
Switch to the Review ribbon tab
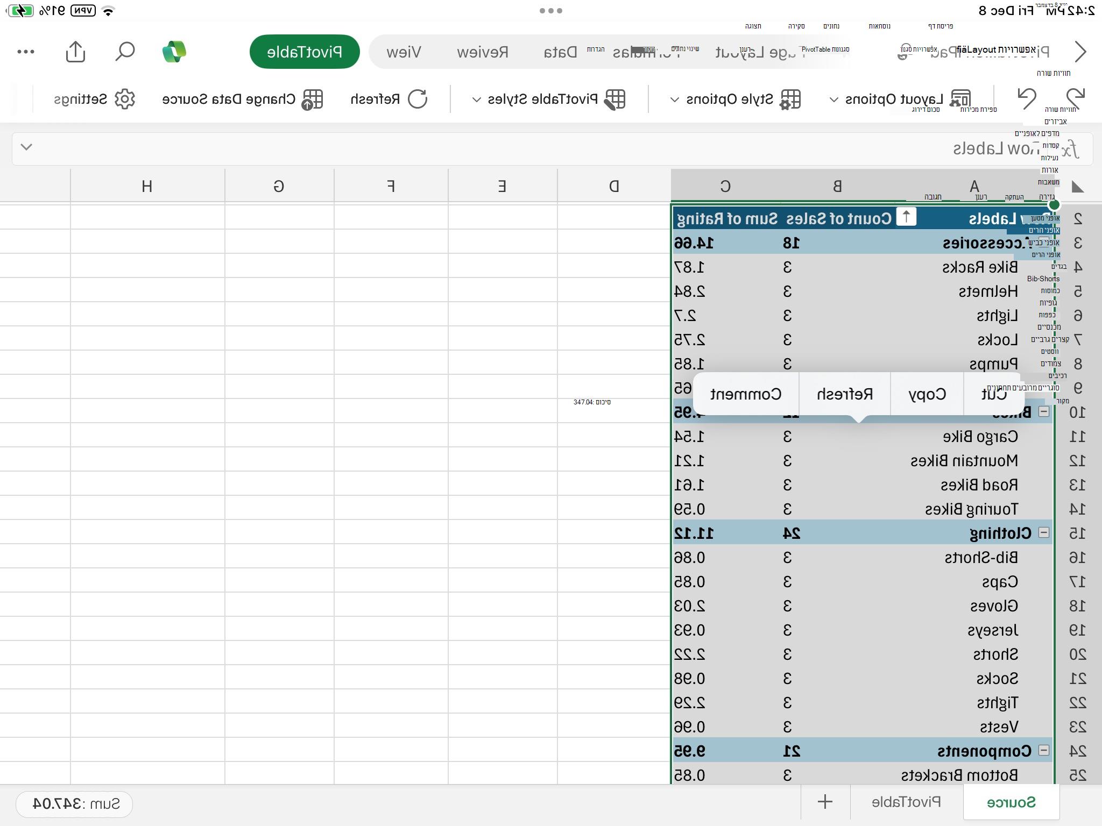click(x=483, y=52)
